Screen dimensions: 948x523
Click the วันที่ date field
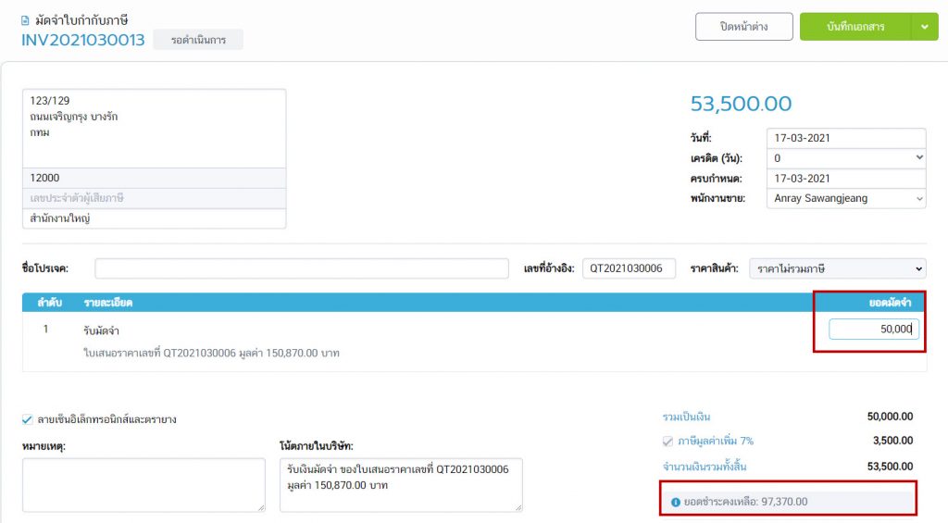click(x=845, y=138)
